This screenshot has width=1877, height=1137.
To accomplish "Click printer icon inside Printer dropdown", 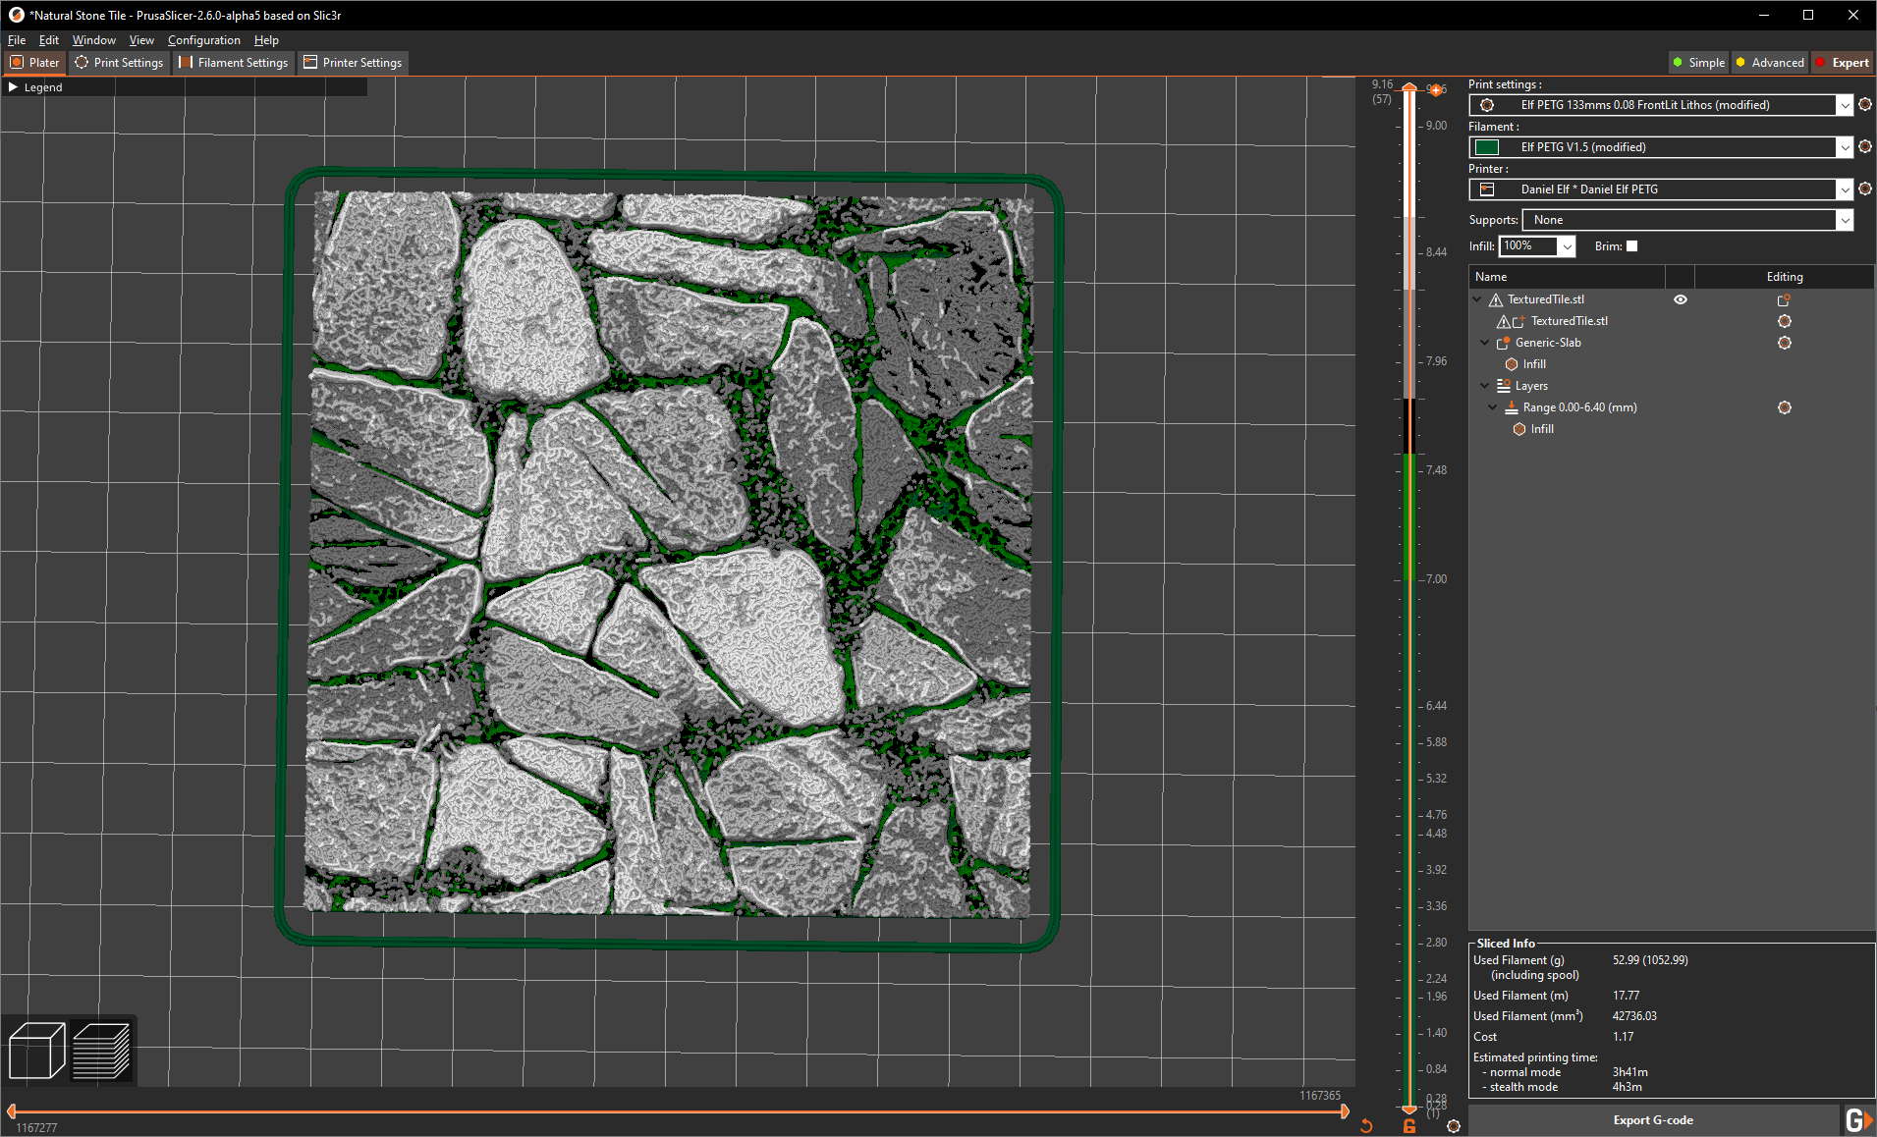I will pyautogui.click(x=1487, y=189).
